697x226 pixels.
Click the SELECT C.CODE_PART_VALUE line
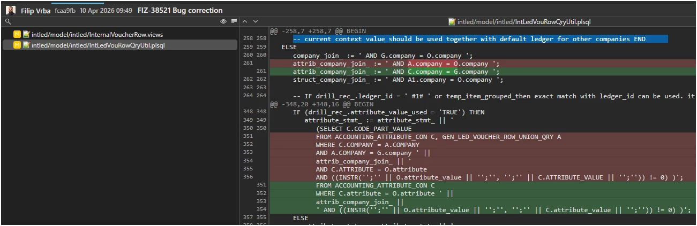click(364, 128)
